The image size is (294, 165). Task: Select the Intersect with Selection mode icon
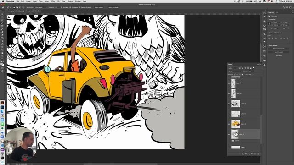pyautogui.click(x=23, y=7)
